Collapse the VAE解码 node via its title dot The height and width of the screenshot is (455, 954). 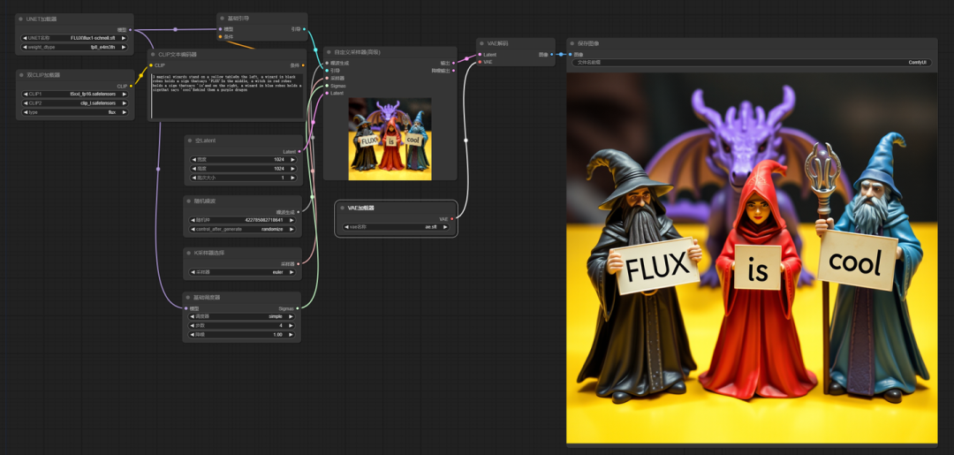[x=482, y=44]
